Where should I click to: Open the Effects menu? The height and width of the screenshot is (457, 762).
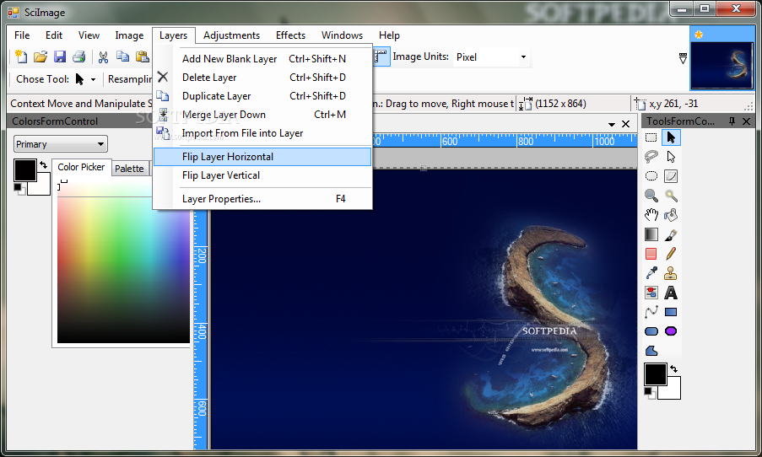pos(290,35)
